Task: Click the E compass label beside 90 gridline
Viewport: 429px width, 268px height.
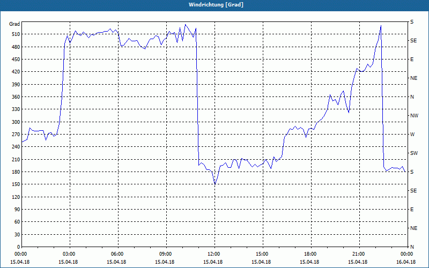Action: pyautogui.click(x=412, y=210)
